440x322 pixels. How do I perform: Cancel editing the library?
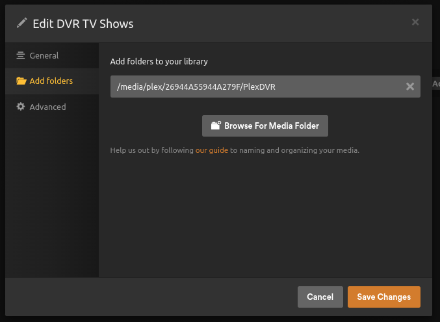(320, 297)
